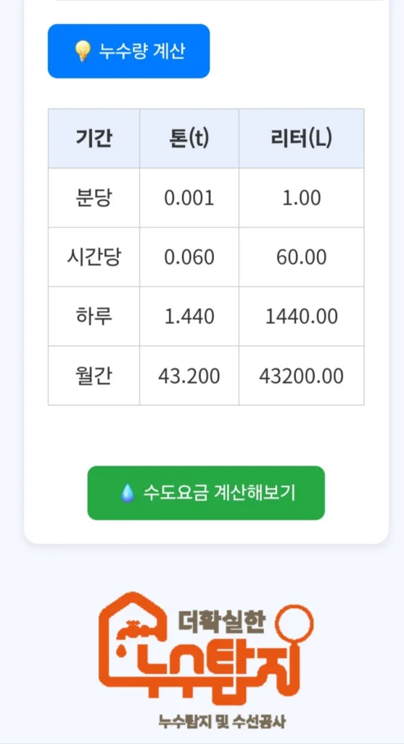Click the 하루 row label
Viewport: 404px width, 744px height.
click(x=94, y=317)
